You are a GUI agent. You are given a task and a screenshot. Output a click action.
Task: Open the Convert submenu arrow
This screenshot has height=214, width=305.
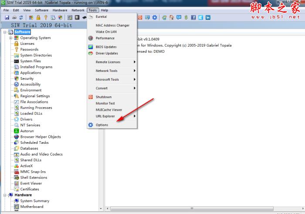[x=134, y=88]
